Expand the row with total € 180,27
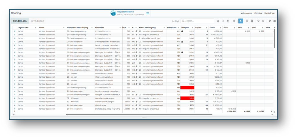 point(15,63)
